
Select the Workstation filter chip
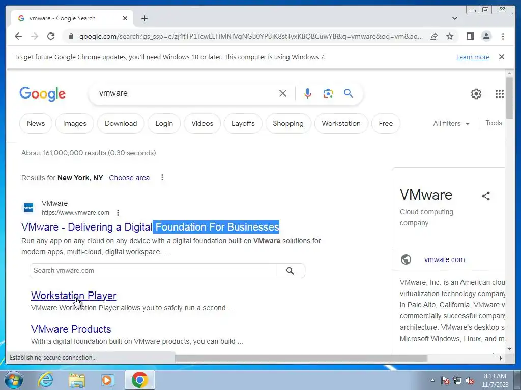coord(341,123)
